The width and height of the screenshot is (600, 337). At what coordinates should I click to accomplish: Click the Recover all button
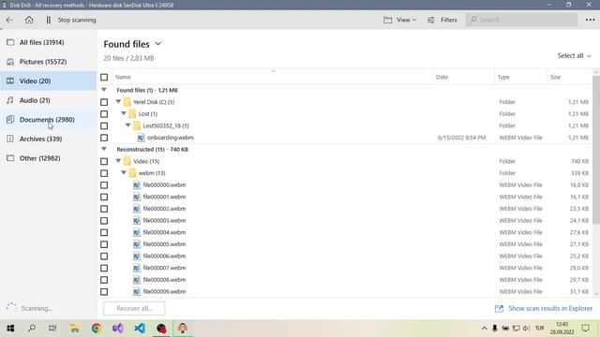tap(134, 308)
